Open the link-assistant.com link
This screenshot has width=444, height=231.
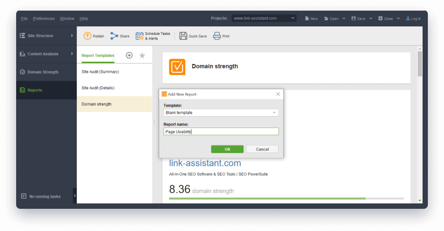(205, 163)
